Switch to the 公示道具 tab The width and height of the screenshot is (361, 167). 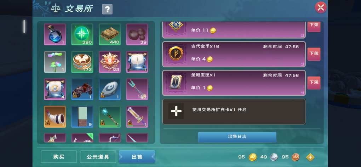point(98,157)
